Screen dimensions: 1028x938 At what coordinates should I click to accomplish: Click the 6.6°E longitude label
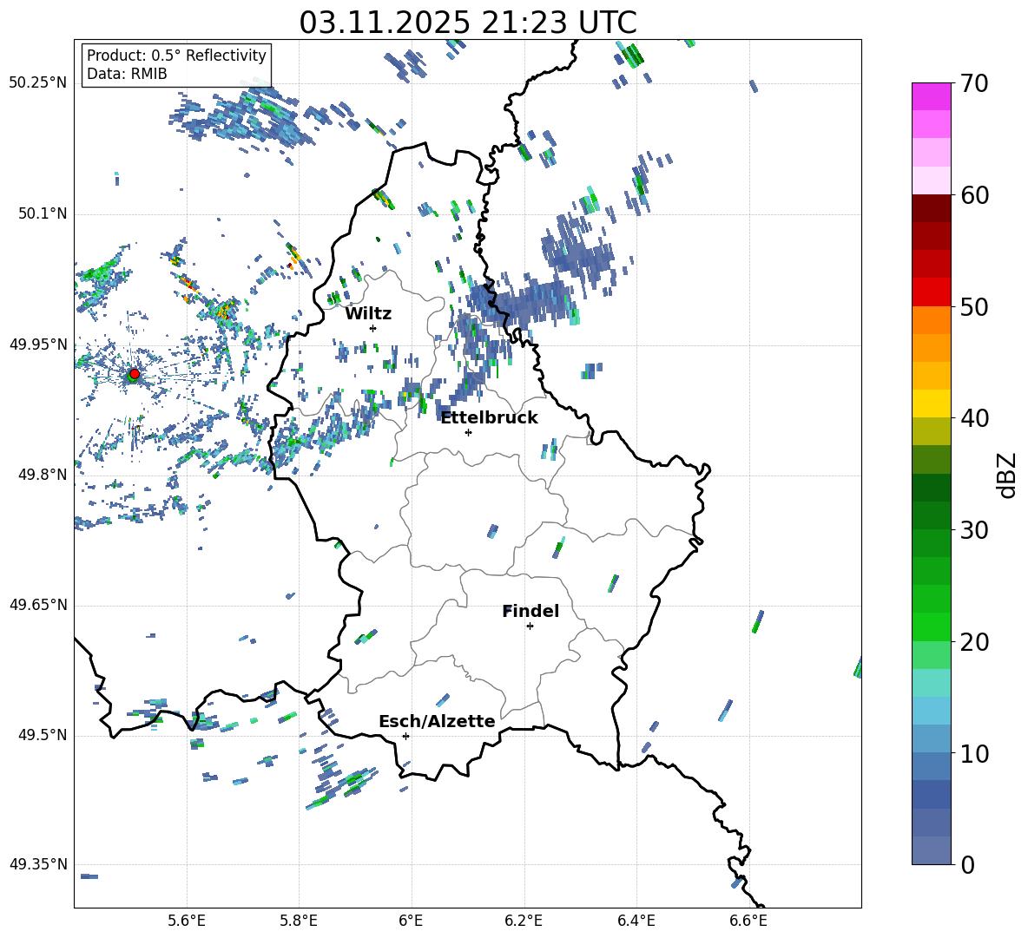748,921
